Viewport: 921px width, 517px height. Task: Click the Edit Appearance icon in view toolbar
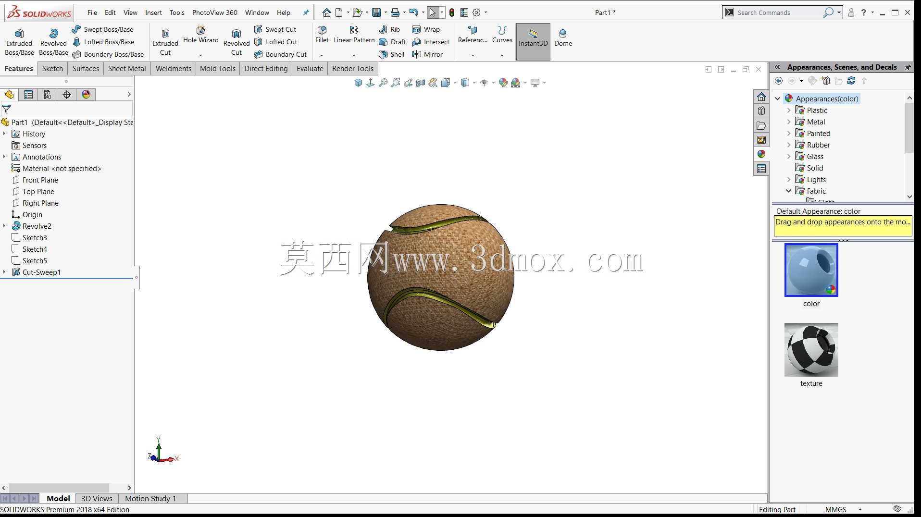pos(503,83)
